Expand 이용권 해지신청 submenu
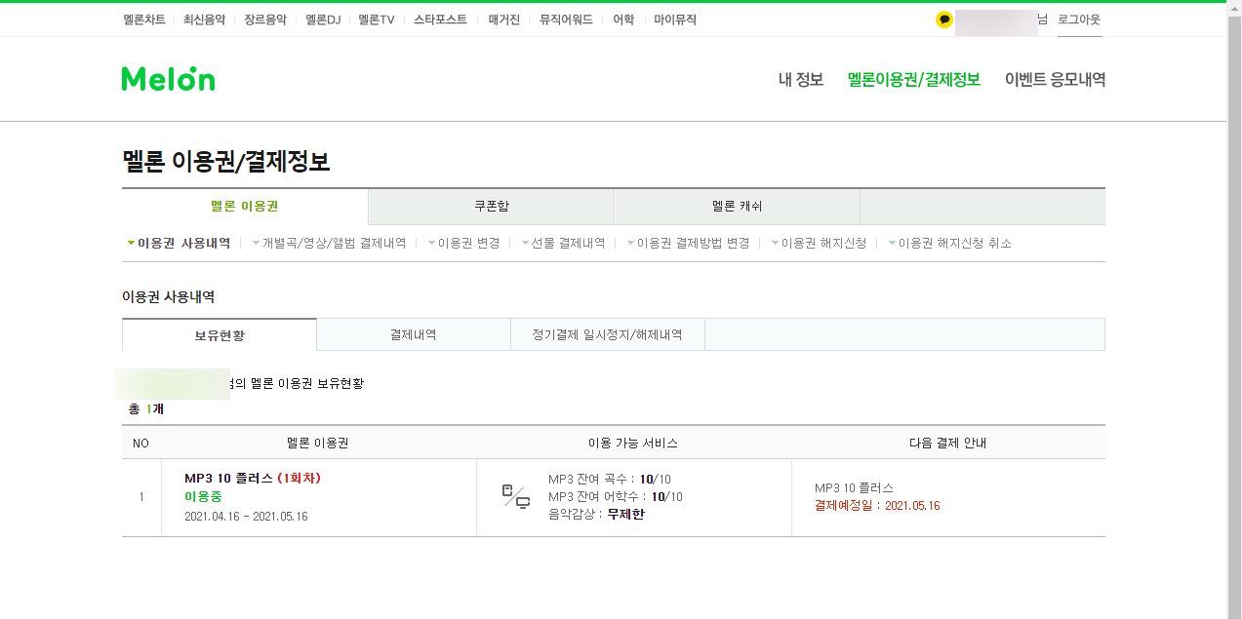 coord(819,244)
